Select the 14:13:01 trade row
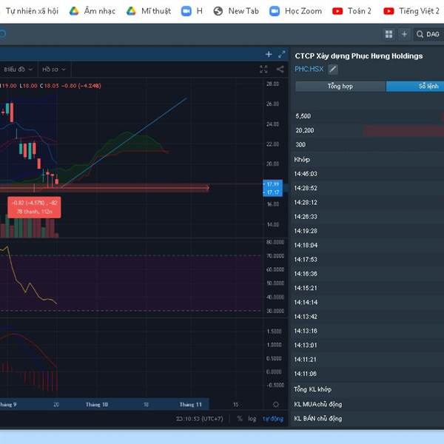This screenshot has height=444, width=444. coord(368,345)
